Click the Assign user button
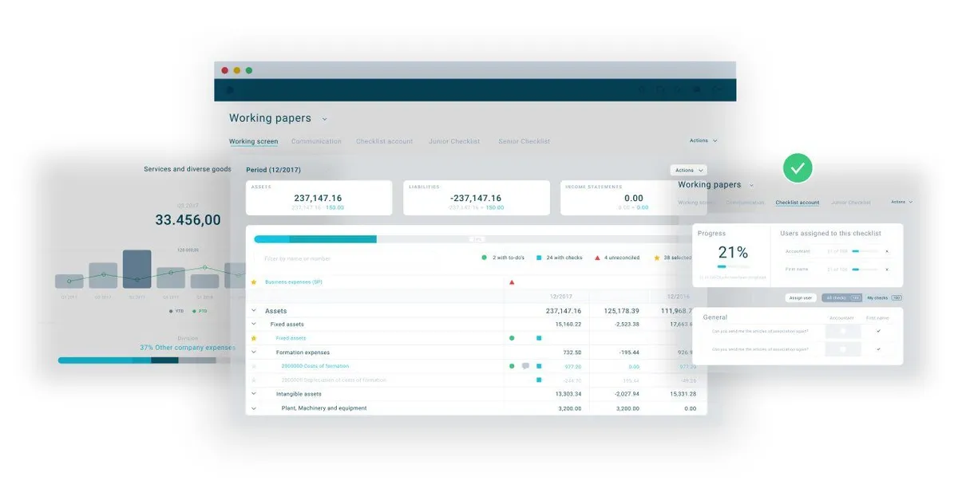The height and width of the screenshot is (500, 958). (801, 297)
